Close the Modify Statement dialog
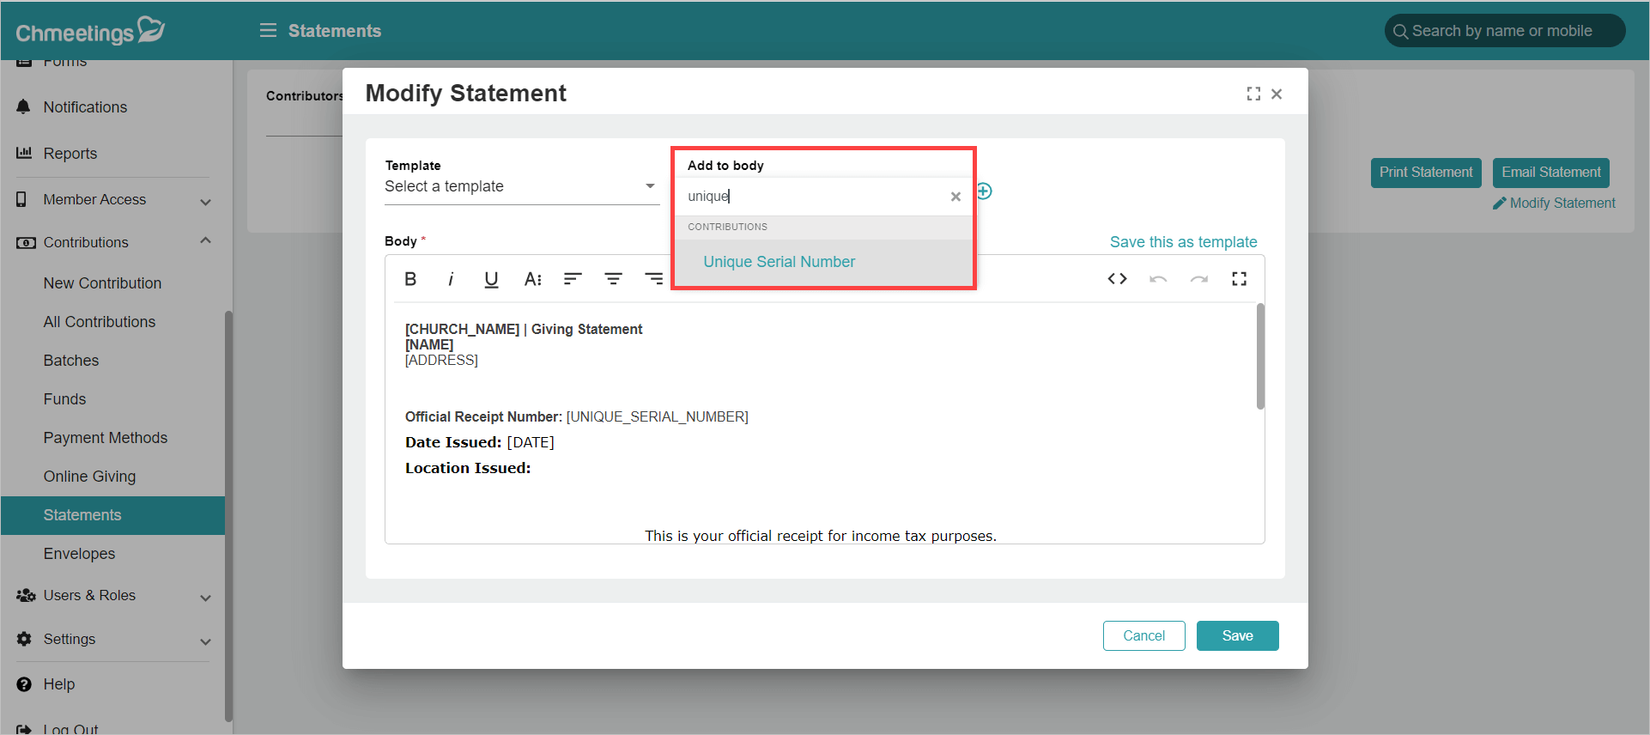Image resolution: width=1650 pixels, height=735 pixels. [x=1277, y=94]
